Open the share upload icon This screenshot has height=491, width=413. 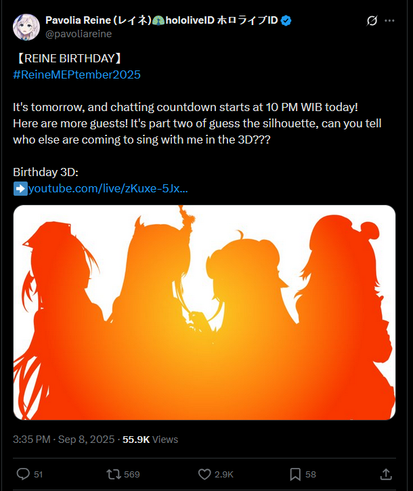(x=386, y=474)
